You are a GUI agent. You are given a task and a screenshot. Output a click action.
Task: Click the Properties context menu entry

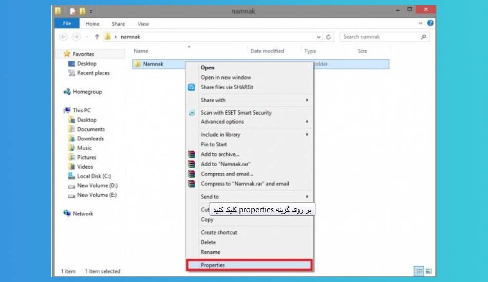coord(249,265)
